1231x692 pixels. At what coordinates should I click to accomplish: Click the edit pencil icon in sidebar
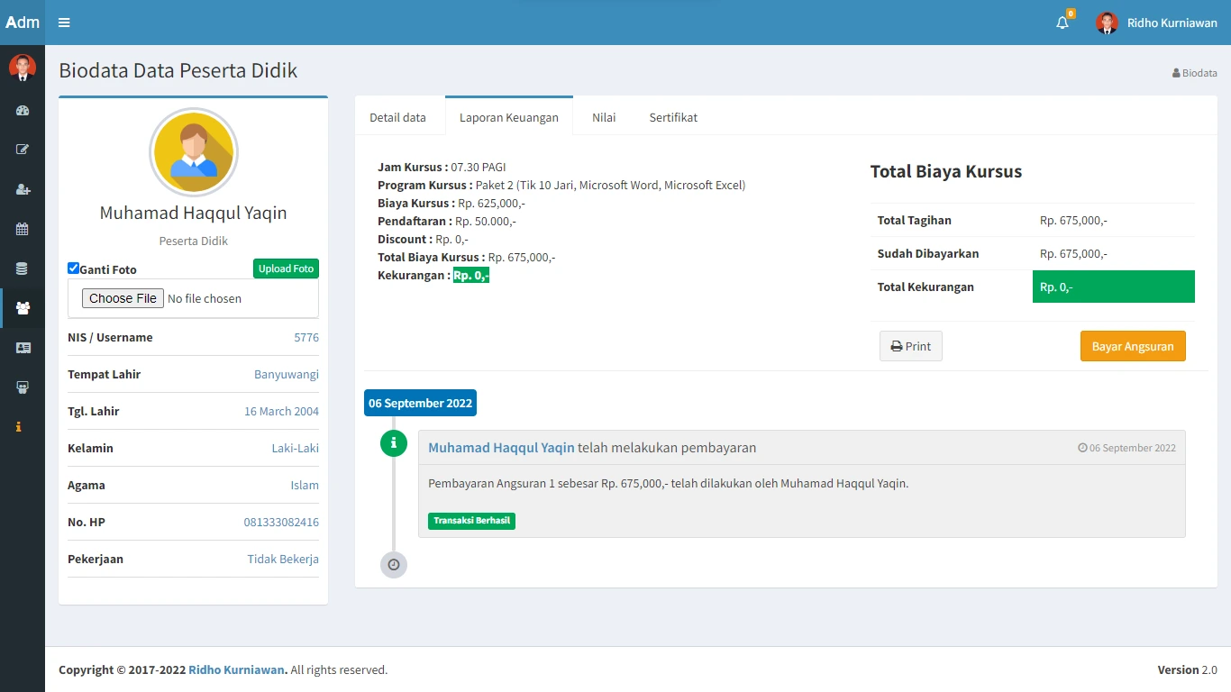coord(23,150)
